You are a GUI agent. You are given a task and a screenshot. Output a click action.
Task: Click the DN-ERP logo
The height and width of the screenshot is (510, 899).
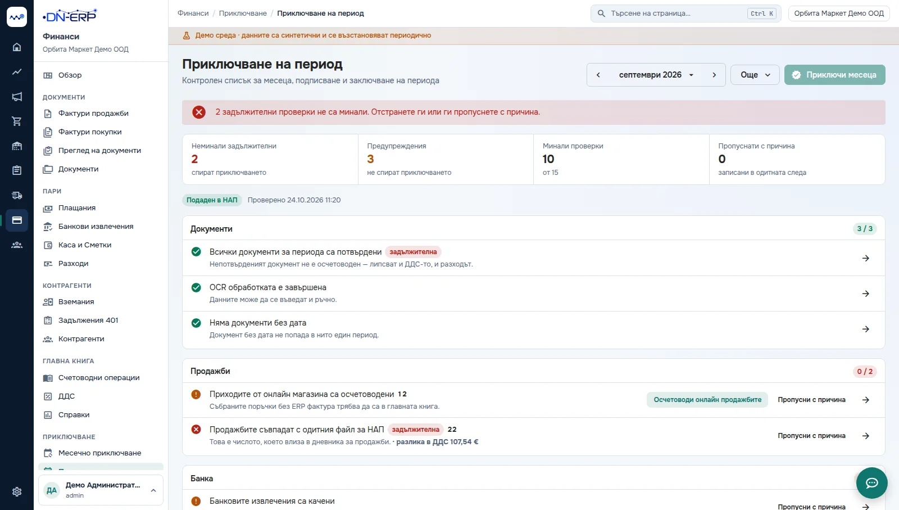70,16
